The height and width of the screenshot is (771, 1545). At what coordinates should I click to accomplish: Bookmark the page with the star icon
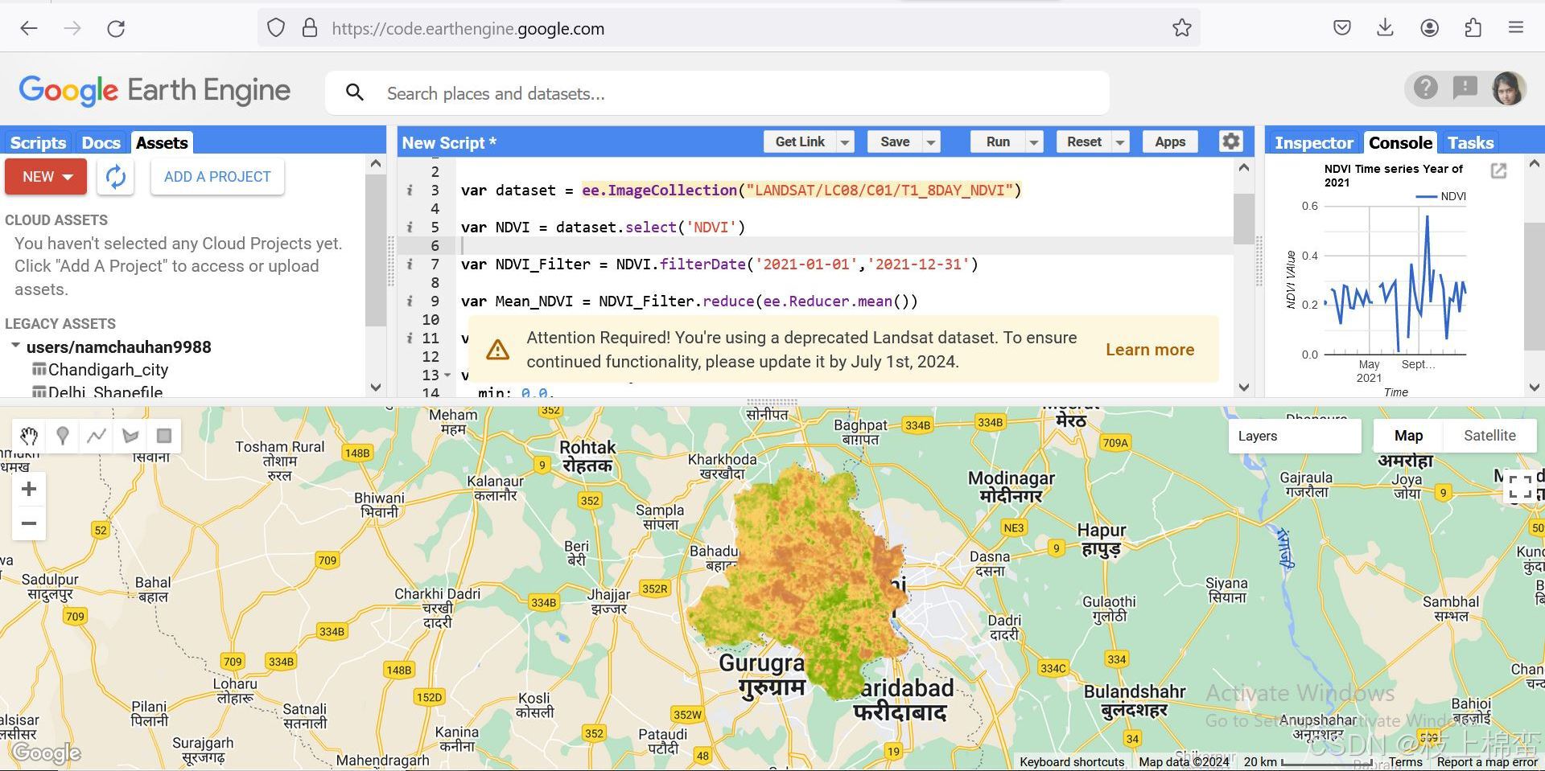[1181, 28]
